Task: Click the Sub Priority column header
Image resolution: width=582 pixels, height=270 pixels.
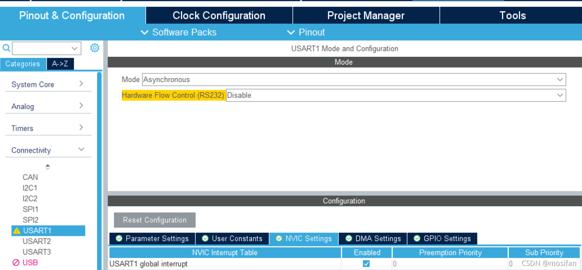Action: click(544, 252)
